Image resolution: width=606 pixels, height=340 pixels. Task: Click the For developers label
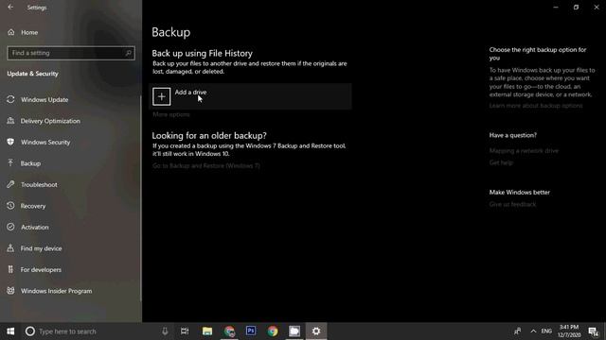pos(41,270)
